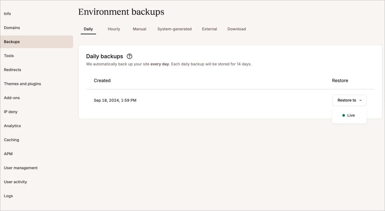Open the Manual backups tab
The image size is (385, 211).
(x=139, y=29)
